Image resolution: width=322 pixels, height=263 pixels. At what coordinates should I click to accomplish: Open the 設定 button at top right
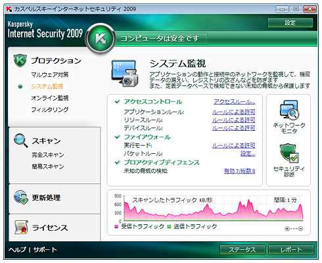click(290, 23)
